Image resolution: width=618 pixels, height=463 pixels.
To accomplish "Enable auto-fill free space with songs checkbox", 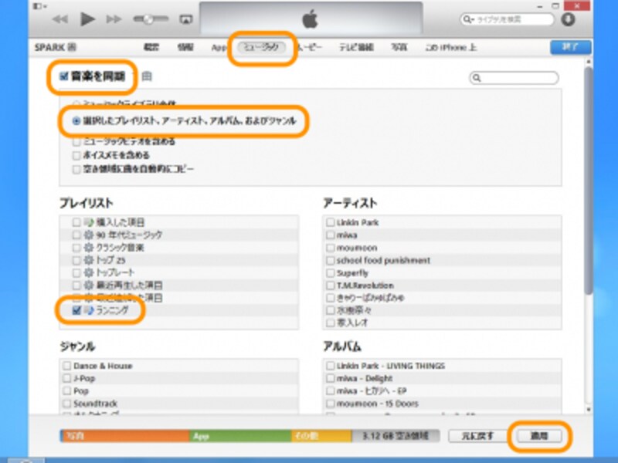I will [x=76, y=169].
